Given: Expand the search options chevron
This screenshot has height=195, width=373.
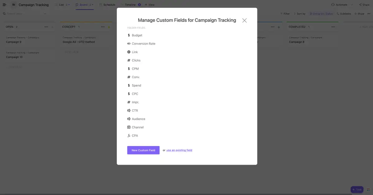Looking at the screenshot, I should [x=45, y=14].
